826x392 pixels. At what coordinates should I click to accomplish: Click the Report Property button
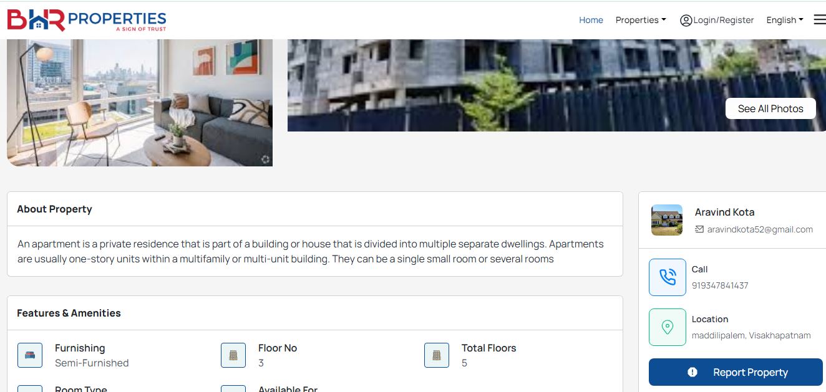click(736, 372)
